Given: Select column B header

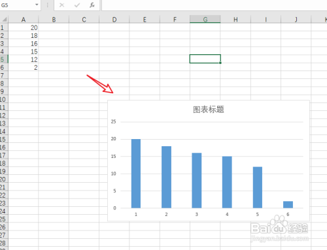Looking at the screenshot, I should coord(54,20).
